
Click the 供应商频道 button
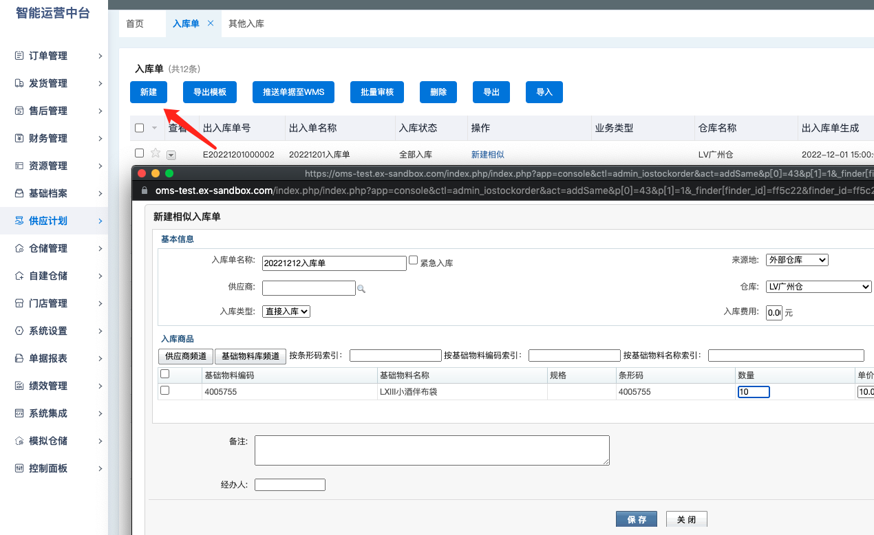click(186, 356)
